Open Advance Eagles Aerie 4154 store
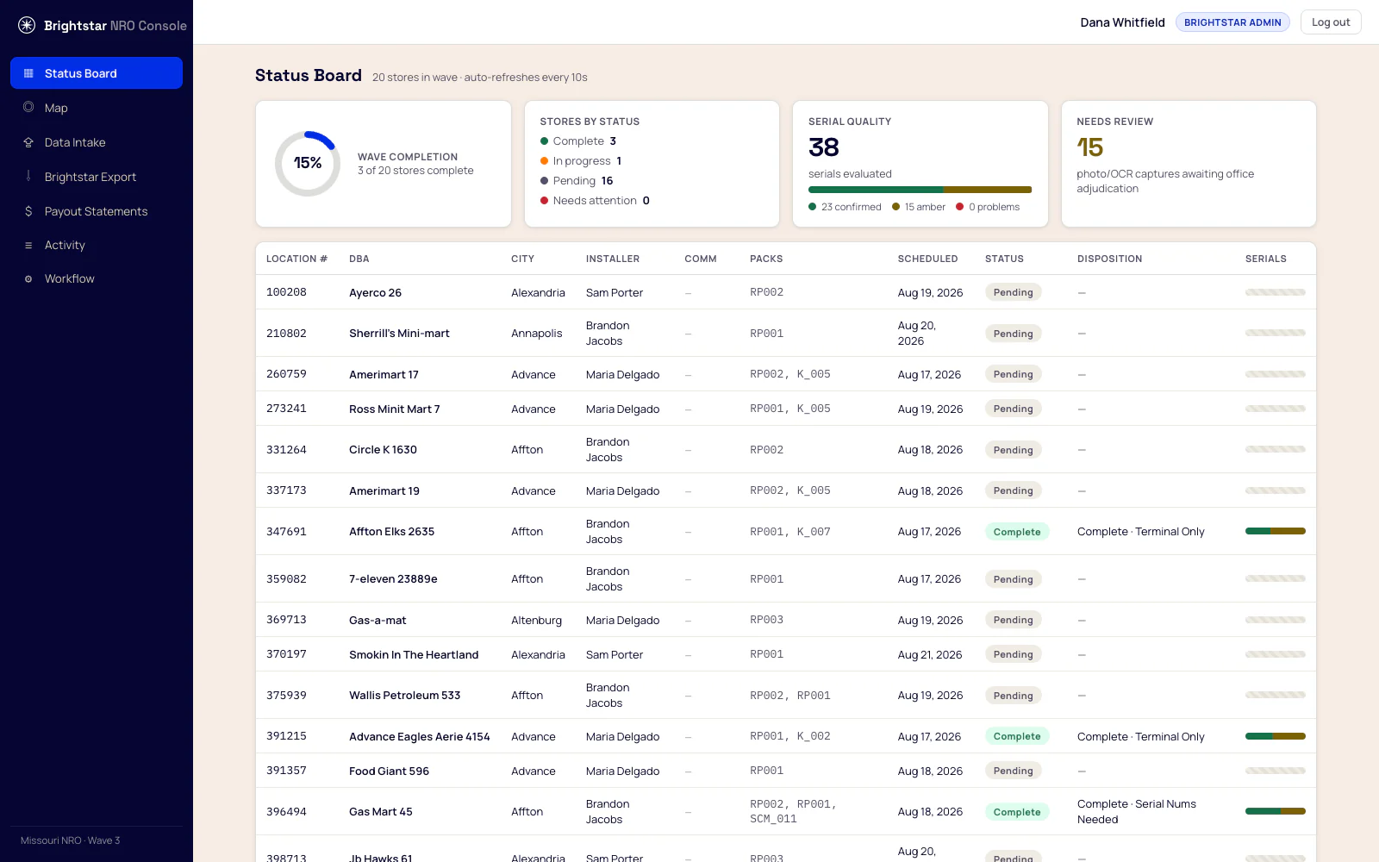Screen dimensions: 1379x862 tap(419, 737)
